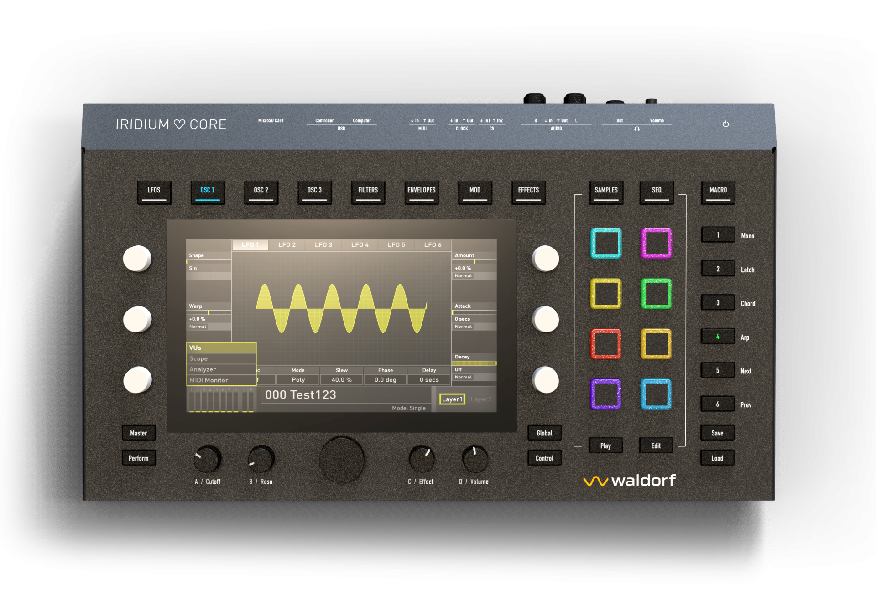Click the middle-left white encoder knob
Screen dimensions: 876x591
pos(137,319)
